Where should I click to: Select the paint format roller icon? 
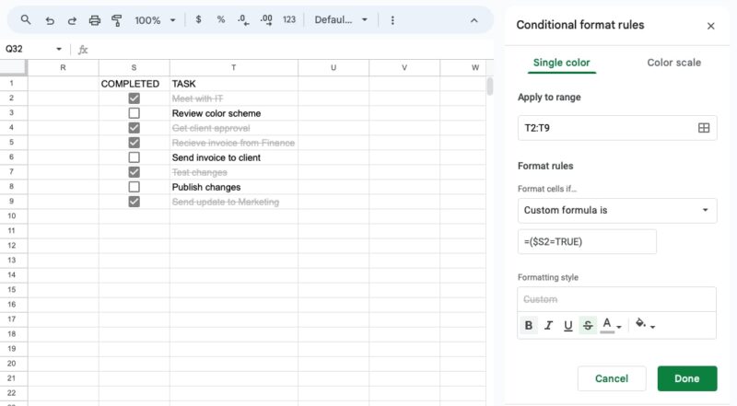(x=117, y=20)
